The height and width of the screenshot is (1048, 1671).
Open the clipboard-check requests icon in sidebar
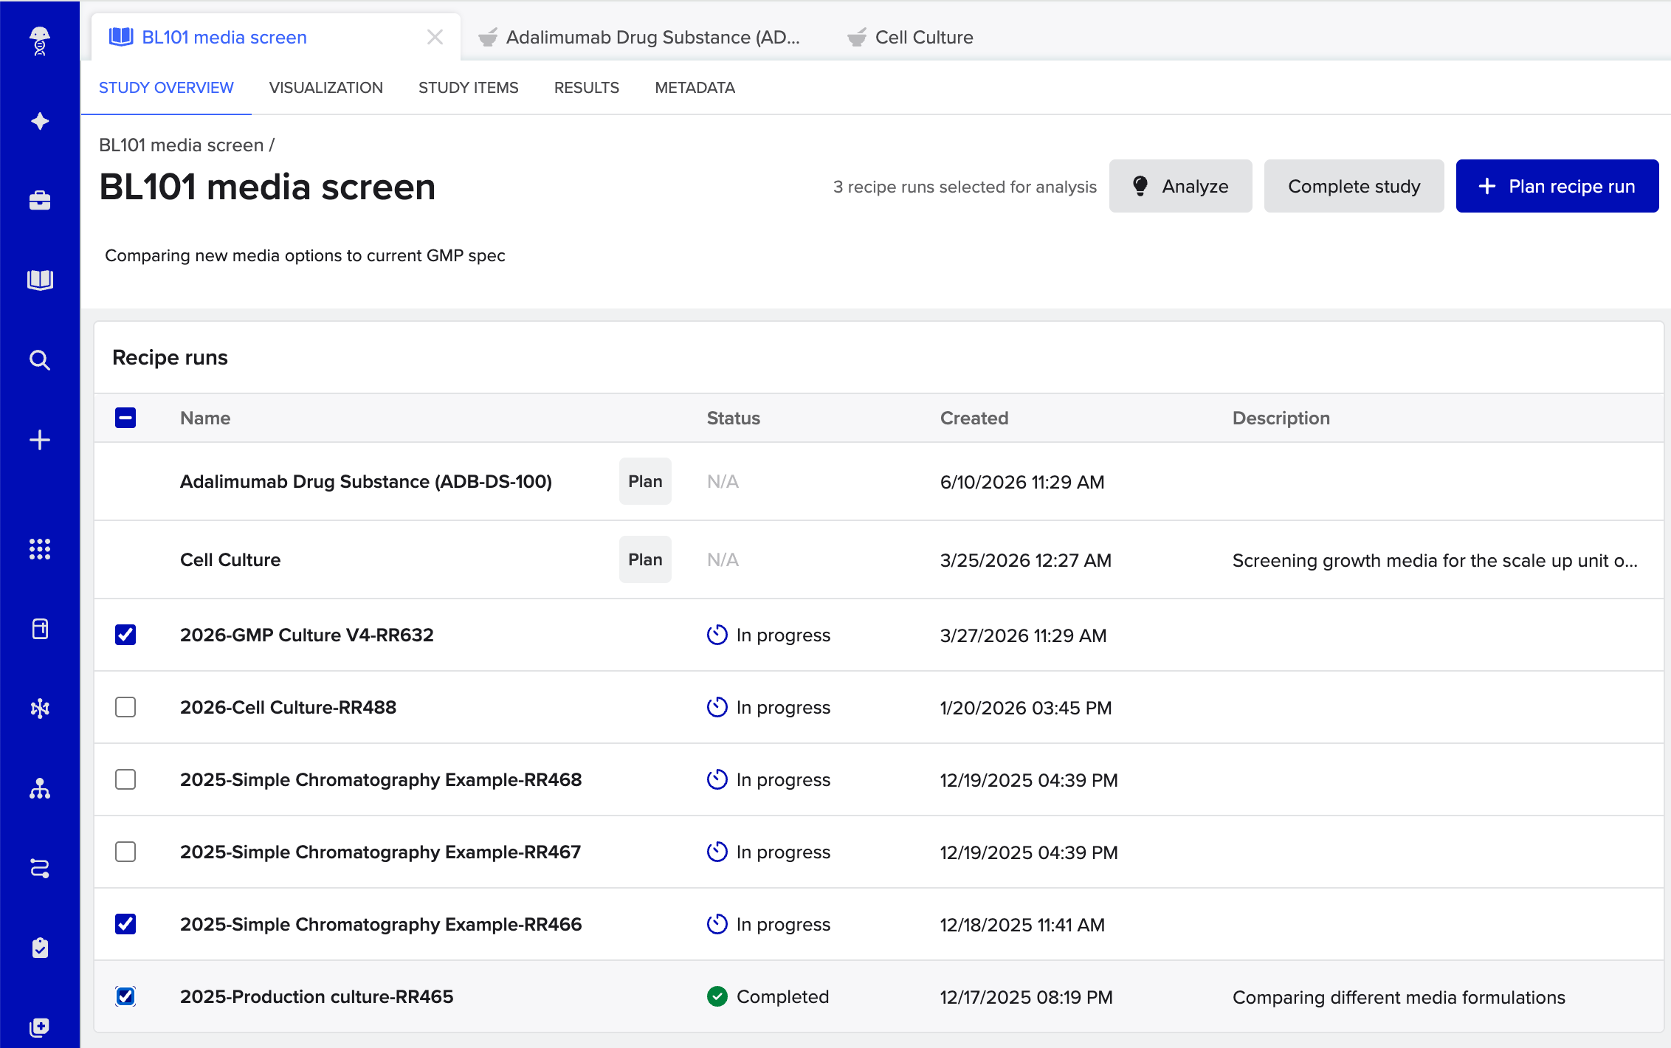pos(40,948)
